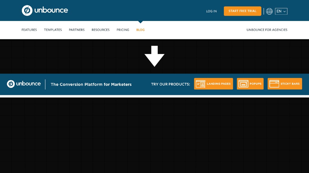Open the globe language icon

tap(269, 11)
